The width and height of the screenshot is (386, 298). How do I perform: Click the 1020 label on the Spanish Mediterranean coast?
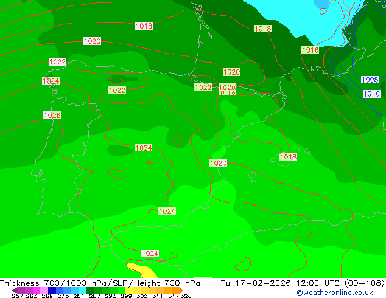pyautogui.click(x=219, y=163)
